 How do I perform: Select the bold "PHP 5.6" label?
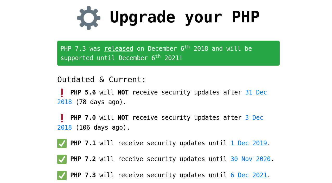(83, 92)
